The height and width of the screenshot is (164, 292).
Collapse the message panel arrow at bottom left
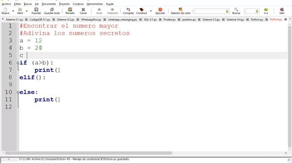(x=9, y=159)
